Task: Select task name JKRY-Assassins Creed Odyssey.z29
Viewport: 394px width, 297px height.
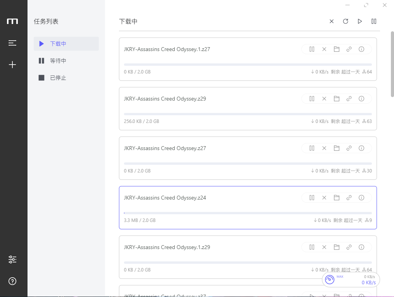Action: [x=165, y=99]
